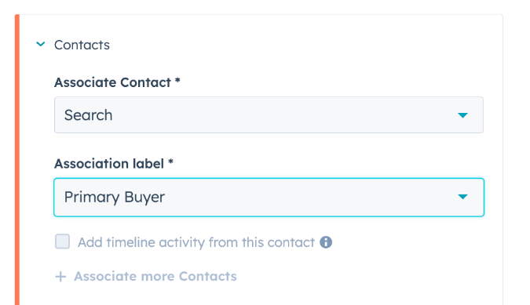530x305 pixels.
Task: Click the asterisk after Associate Contact
Action: [177, 81]
